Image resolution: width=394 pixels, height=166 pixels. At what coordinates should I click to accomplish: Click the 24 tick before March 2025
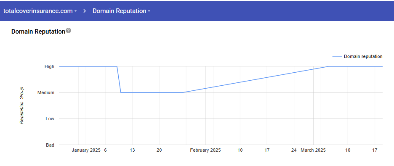[x=294, y=150]
